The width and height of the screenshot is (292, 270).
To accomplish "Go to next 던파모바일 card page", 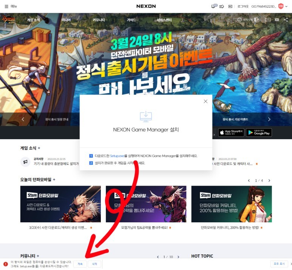I will coord(269,180).
